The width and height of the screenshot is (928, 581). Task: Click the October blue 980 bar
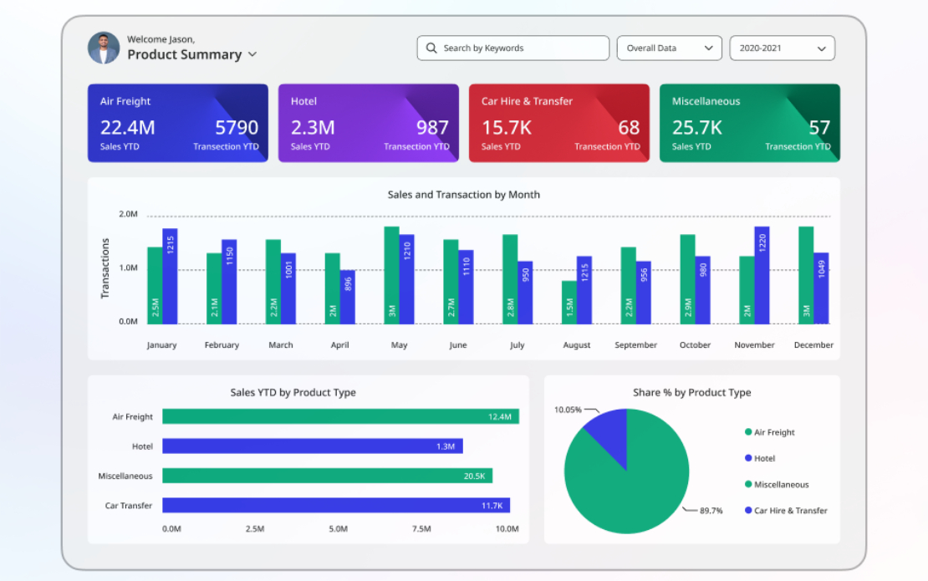click(x=702, y=290)
